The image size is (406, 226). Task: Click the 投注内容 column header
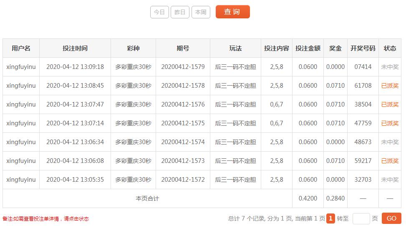coord(277,48)
